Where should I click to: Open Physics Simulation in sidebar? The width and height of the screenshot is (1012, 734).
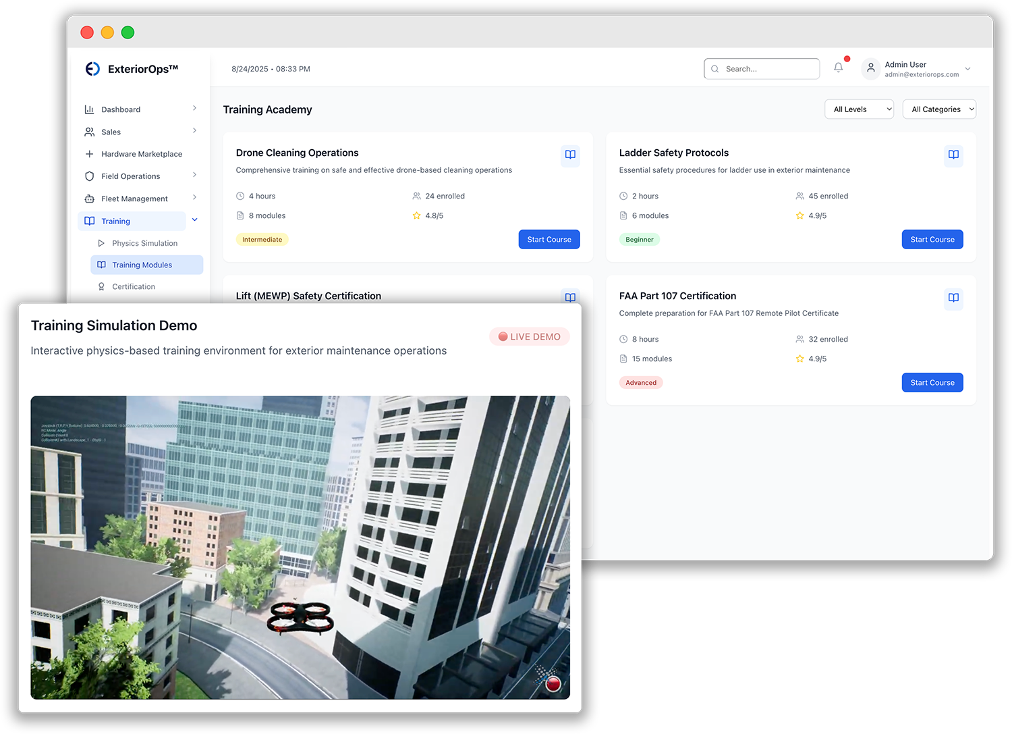144,243
